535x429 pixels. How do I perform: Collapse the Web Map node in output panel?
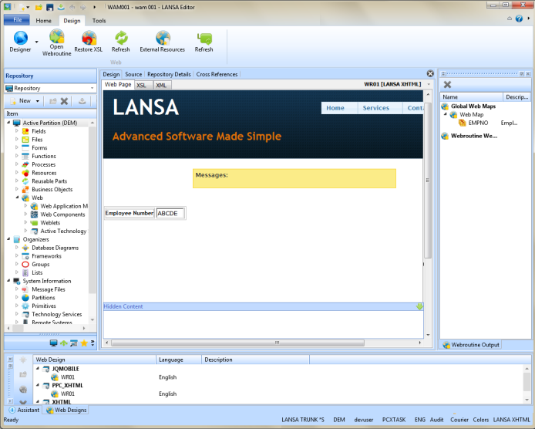click(x=446, y=114)
